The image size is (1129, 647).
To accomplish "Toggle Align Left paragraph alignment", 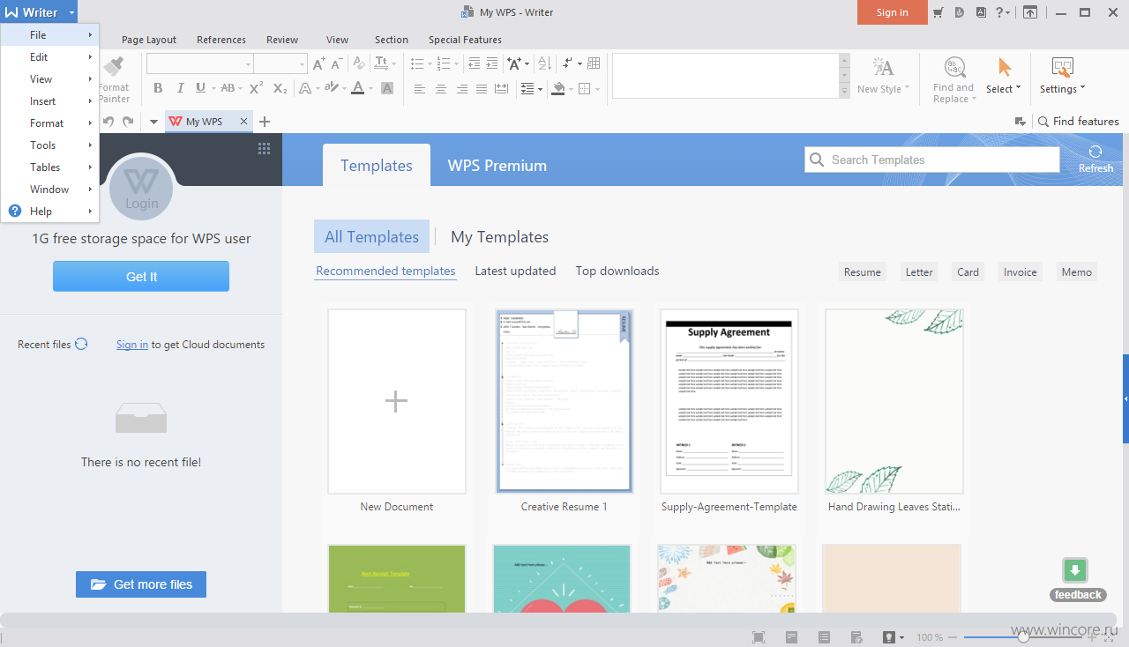I will [419, 89].
